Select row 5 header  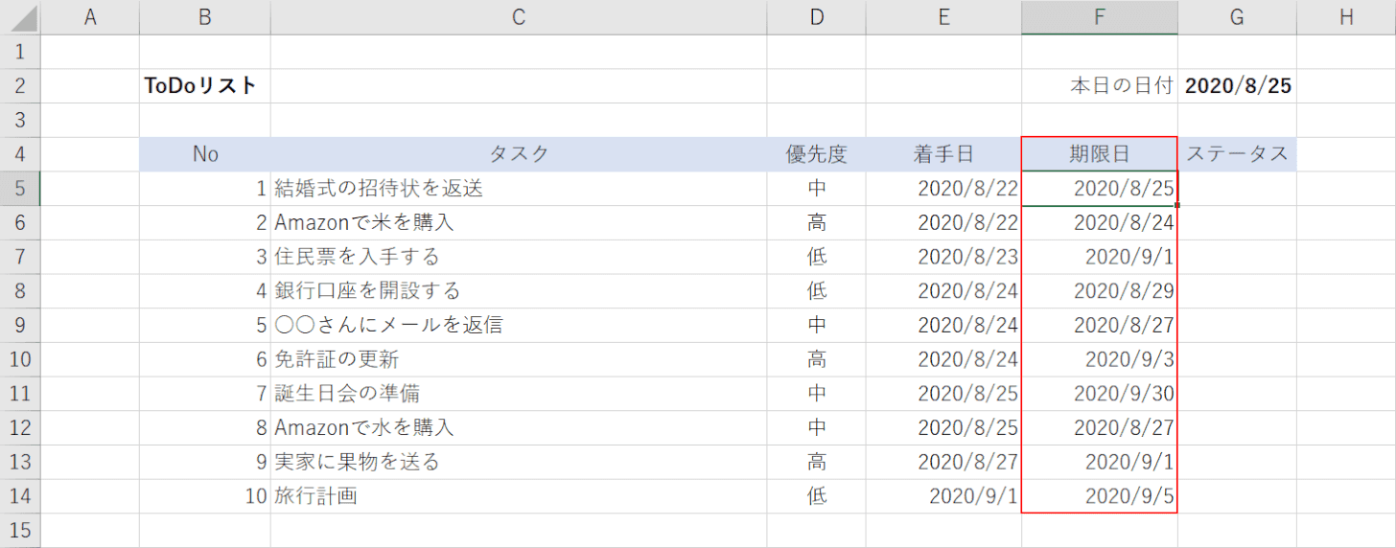[x=20, y=189]
